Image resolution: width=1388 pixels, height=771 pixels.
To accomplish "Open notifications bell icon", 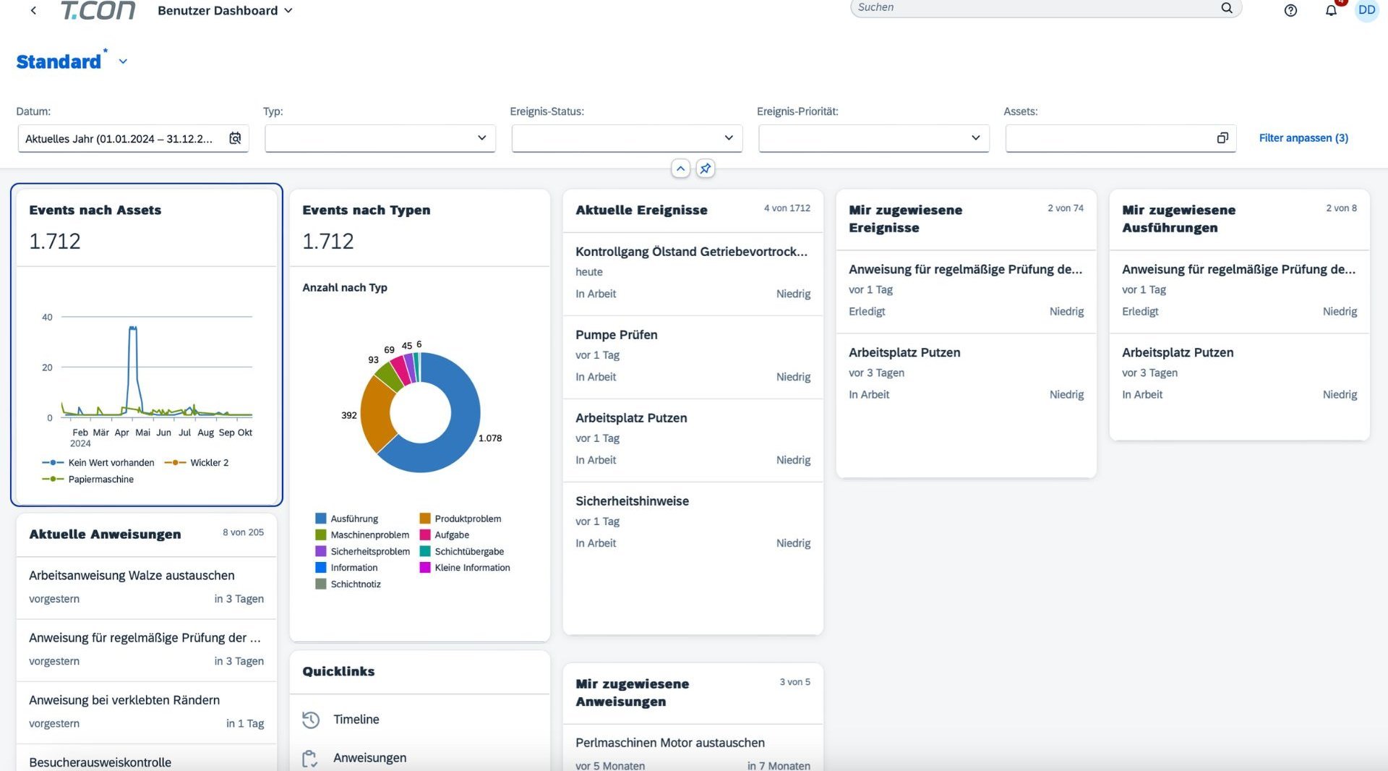I will coord(1331,10).
